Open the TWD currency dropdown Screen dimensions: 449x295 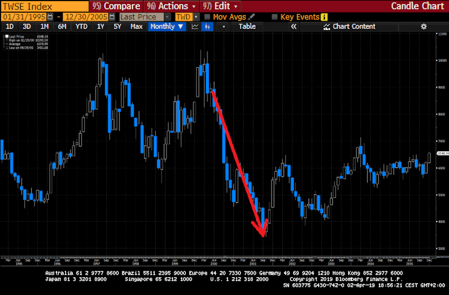pyautogui.click(x=196, y=17)
